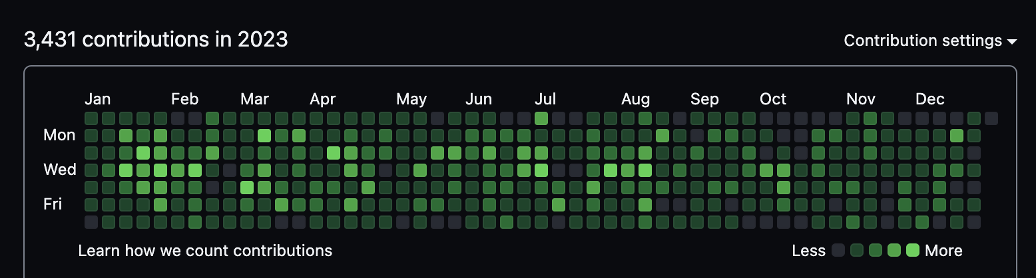Viewport: 1036px width, 278px height.
Task: Click the Sep month label
Action: tap(704, 100)
